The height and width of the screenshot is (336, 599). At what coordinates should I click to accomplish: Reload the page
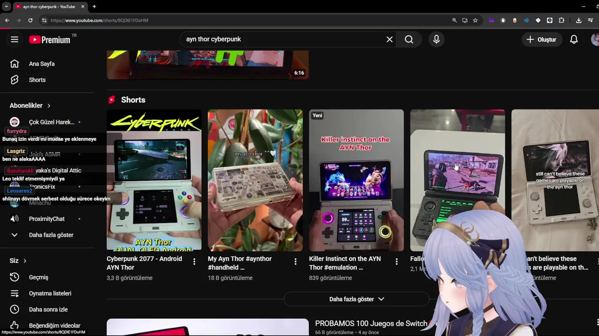30,21
